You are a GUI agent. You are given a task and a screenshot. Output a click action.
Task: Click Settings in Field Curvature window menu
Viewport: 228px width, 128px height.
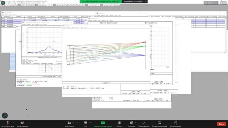pyautogui.click(x=95, y=21)
